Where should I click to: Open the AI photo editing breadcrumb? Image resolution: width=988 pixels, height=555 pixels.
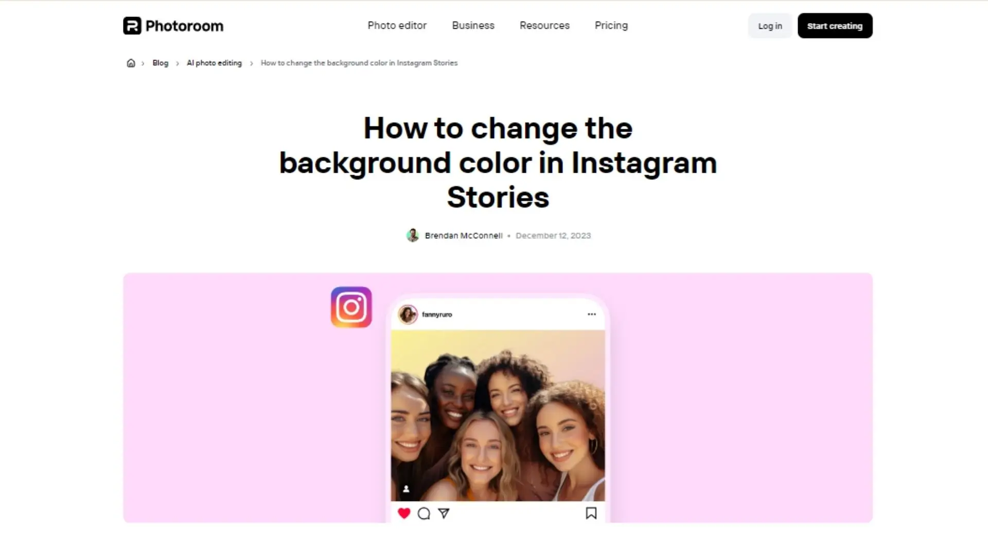214,63
